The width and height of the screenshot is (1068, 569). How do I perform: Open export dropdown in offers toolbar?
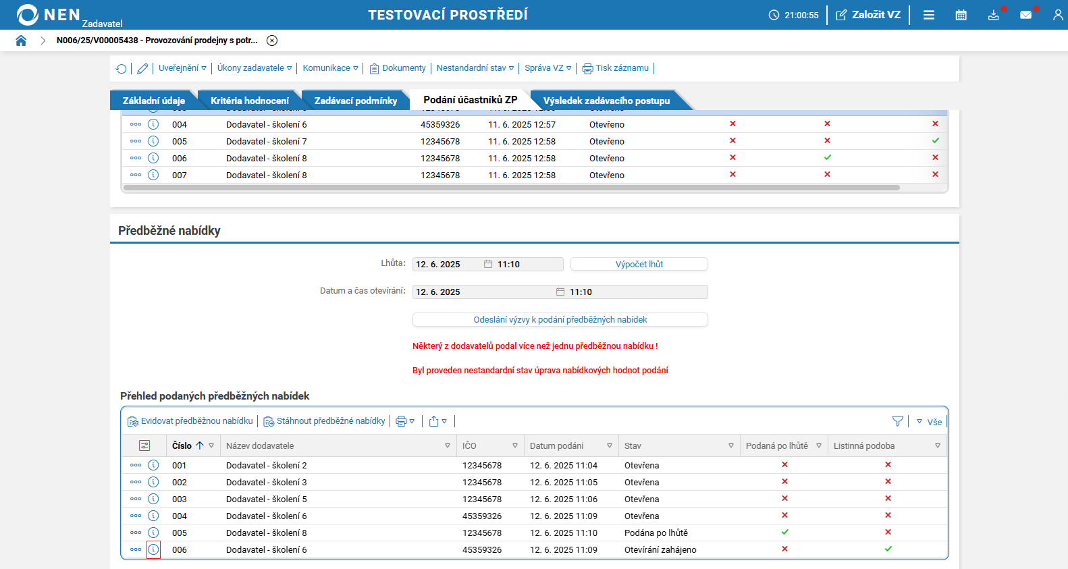pos(437,421)
